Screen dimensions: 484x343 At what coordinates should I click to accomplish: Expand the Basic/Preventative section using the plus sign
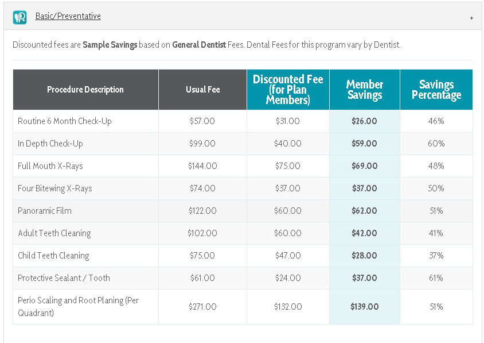471,18
